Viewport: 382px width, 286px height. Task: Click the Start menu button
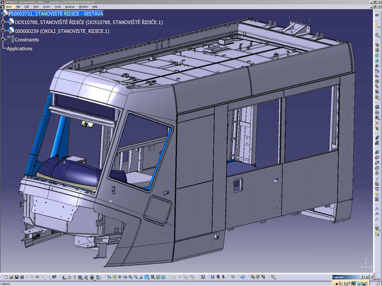pyautogui.click(x=9, y=7)
